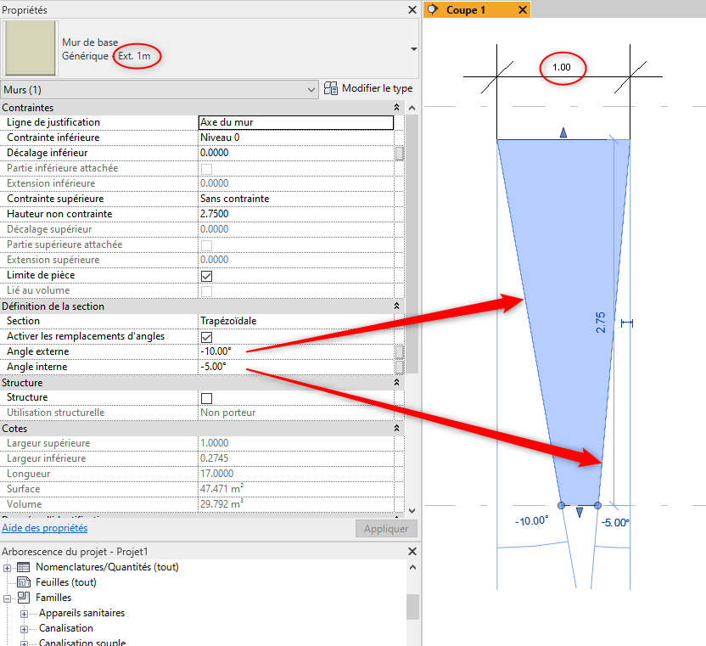Click the Modifier le type icon
Viewport: 706px width, 646px height.
point(332,89)
